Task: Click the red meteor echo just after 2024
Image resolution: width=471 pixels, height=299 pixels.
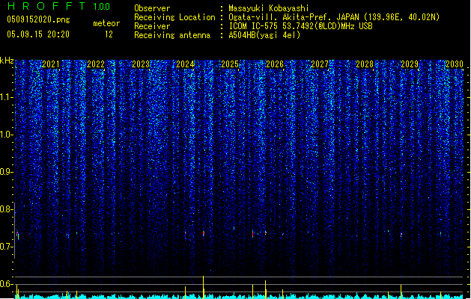Action: (x=204, y=233)
